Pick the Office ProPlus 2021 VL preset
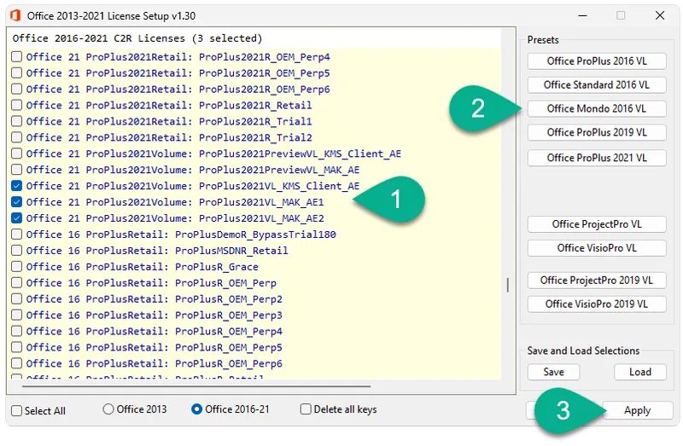Viewport: 683px width, 446px height. (596, 158)
